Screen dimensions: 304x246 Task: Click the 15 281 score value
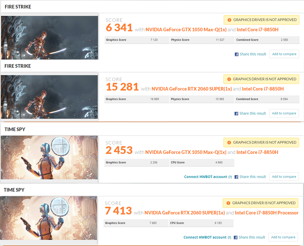pos(122,87)
